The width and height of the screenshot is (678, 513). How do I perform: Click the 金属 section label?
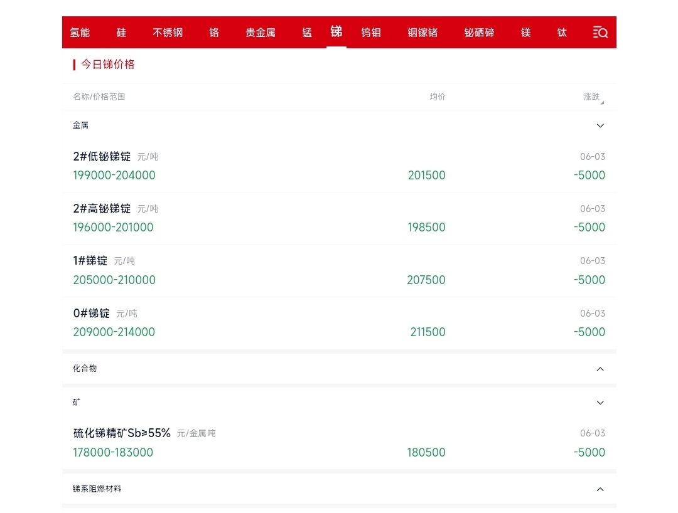tap(80, 125)
